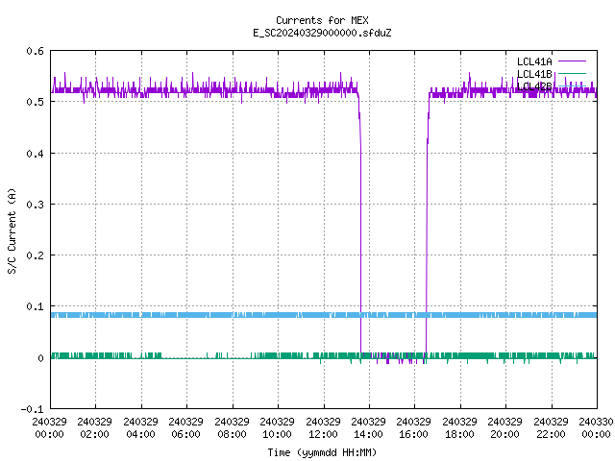The image size is (615, 461).
Task: Click the y-axis label 'S/C Current (A)'
Action: coord(12,231)
